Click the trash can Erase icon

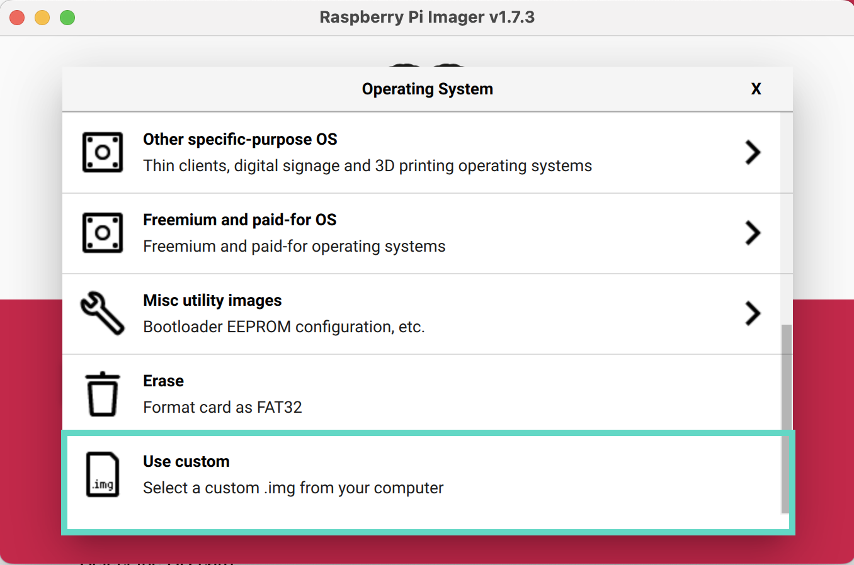coord(103,394)
